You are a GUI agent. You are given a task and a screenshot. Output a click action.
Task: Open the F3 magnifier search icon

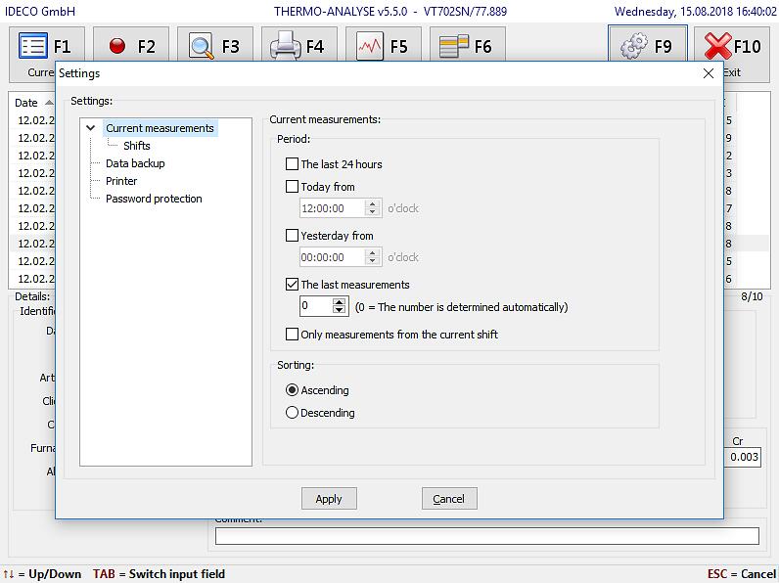click(x=202, y=46)
